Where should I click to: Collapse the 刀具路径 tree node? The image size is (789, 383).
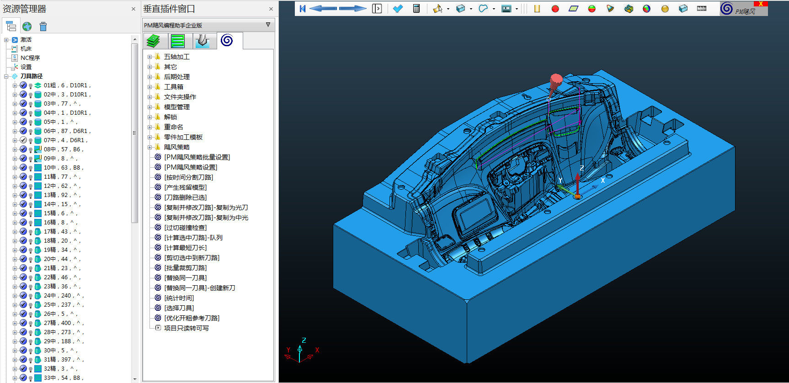point(6,76)
